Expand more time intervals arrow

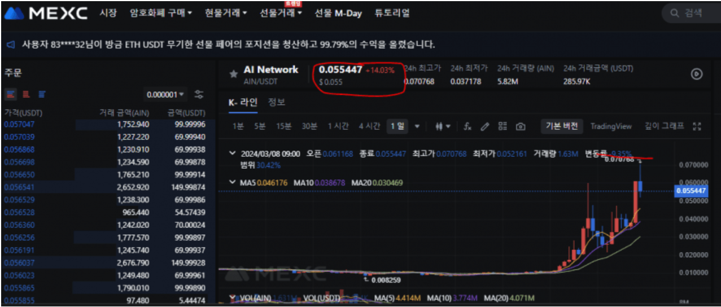[x=417, y=126]
